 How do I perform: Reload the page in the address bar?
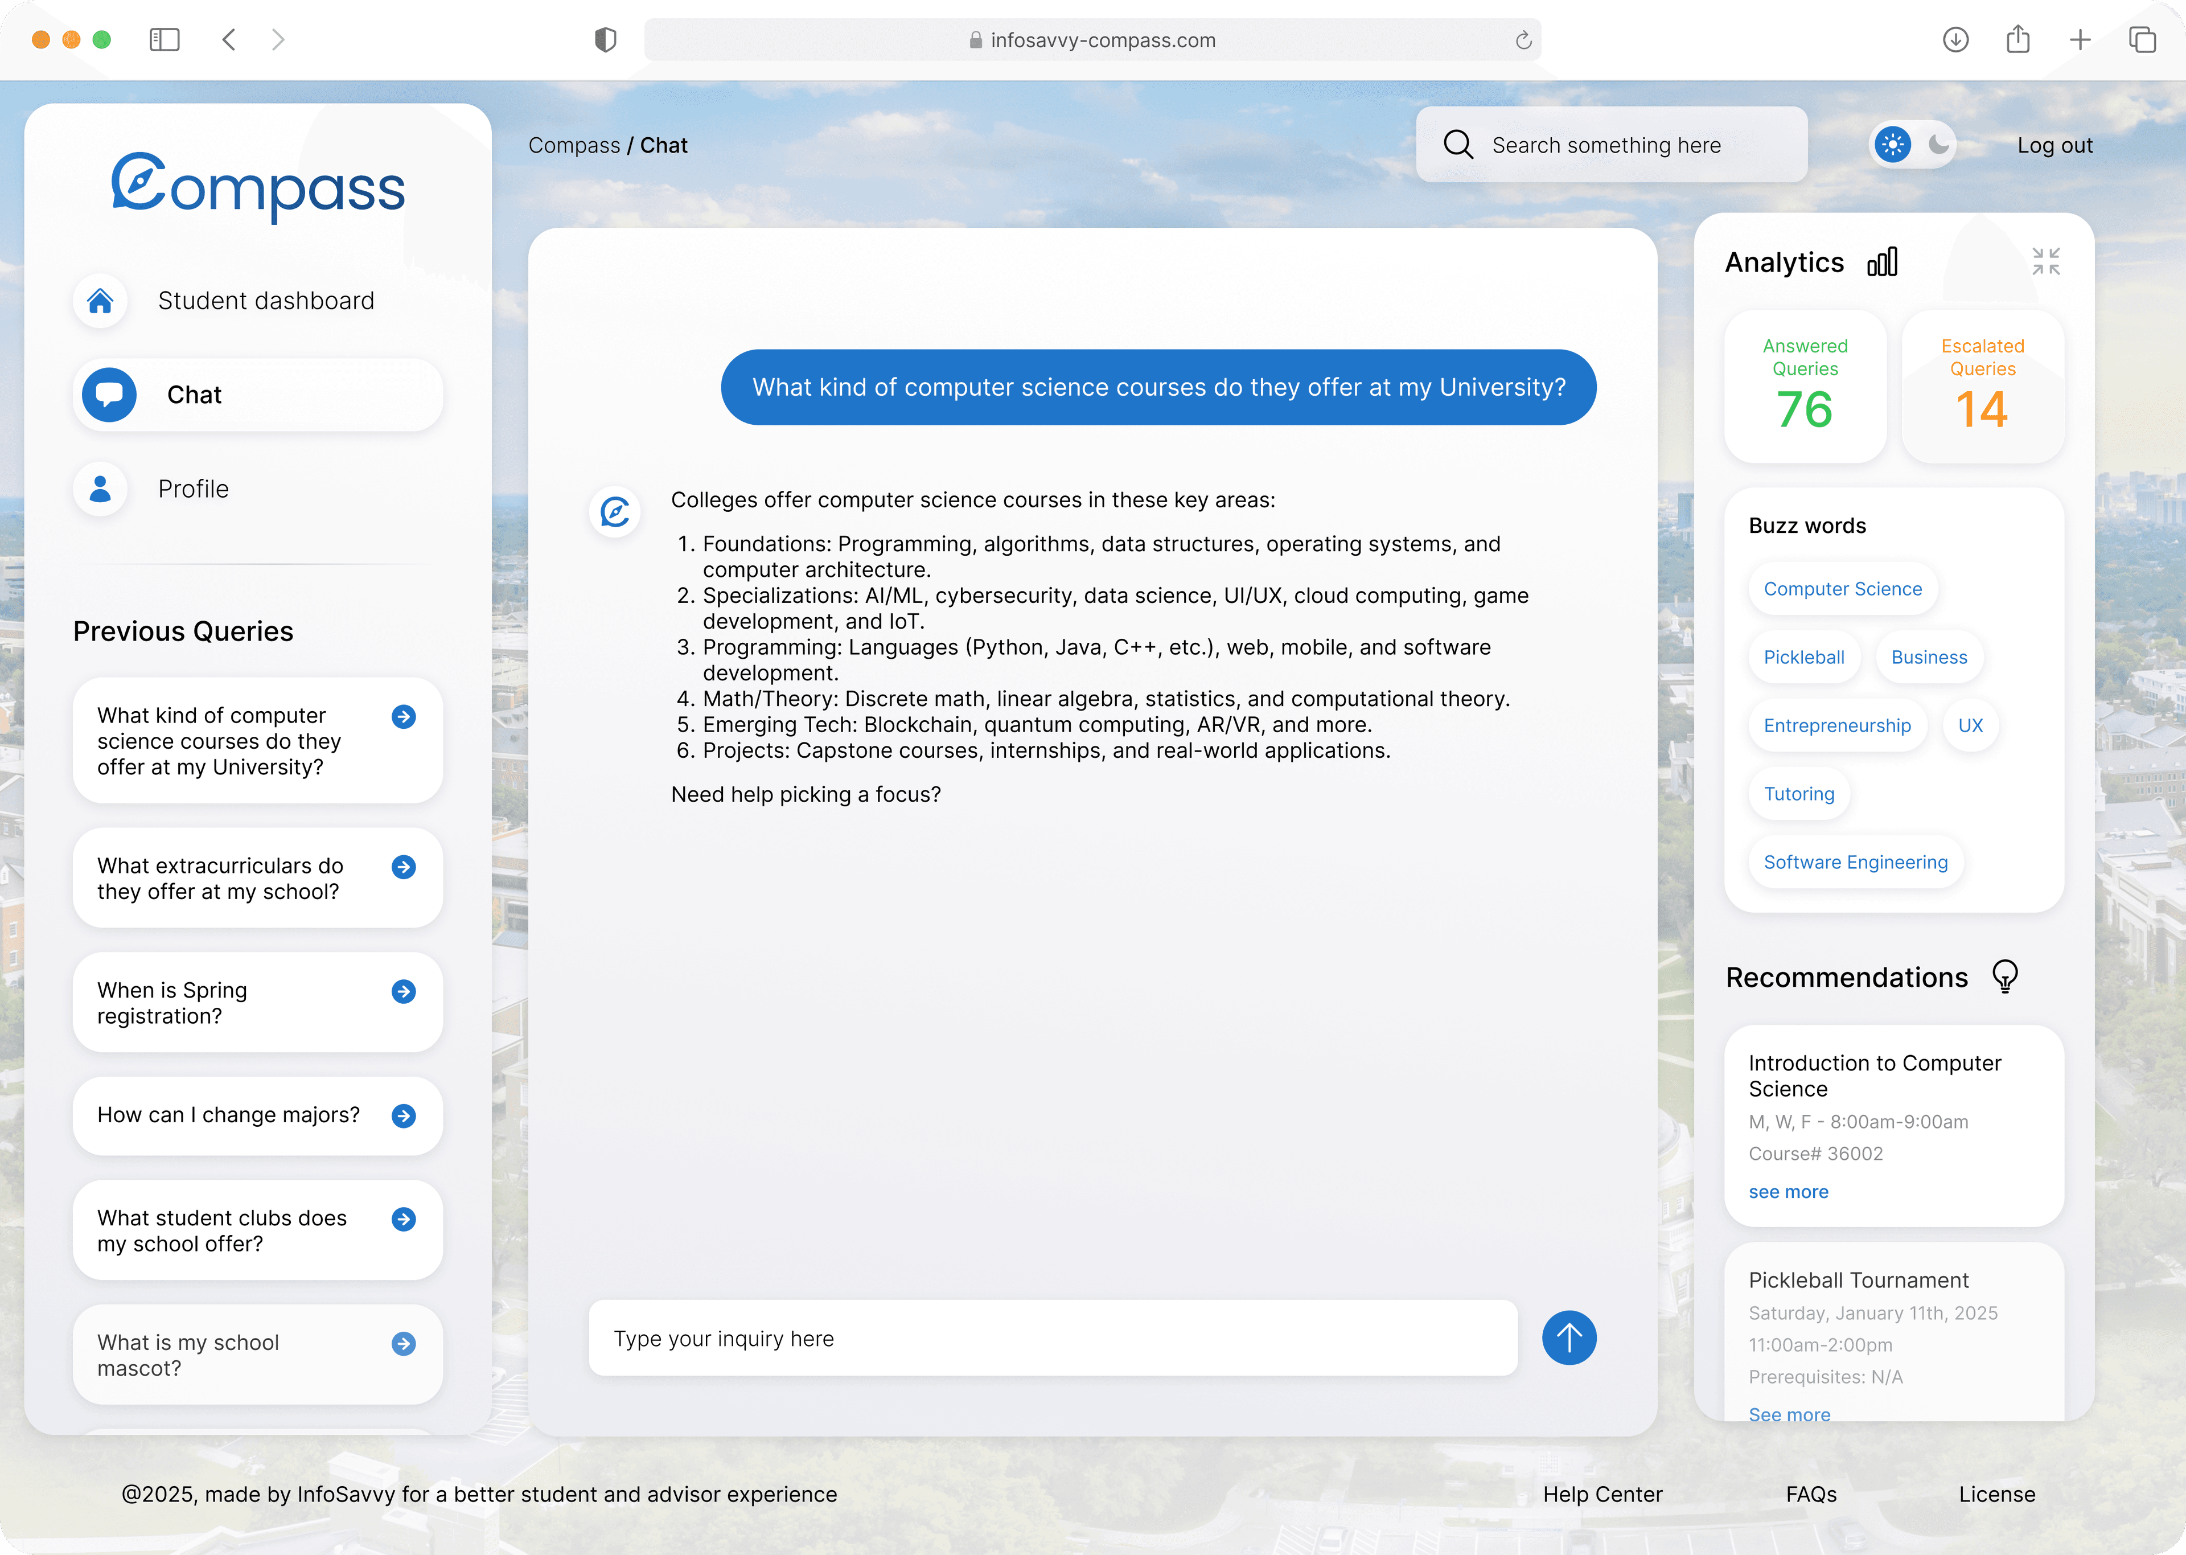point(1523,40)
